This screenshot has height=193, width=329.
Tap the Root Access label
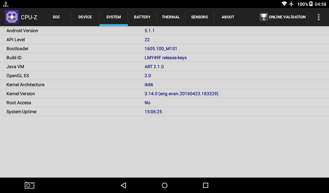coord(19,103)
